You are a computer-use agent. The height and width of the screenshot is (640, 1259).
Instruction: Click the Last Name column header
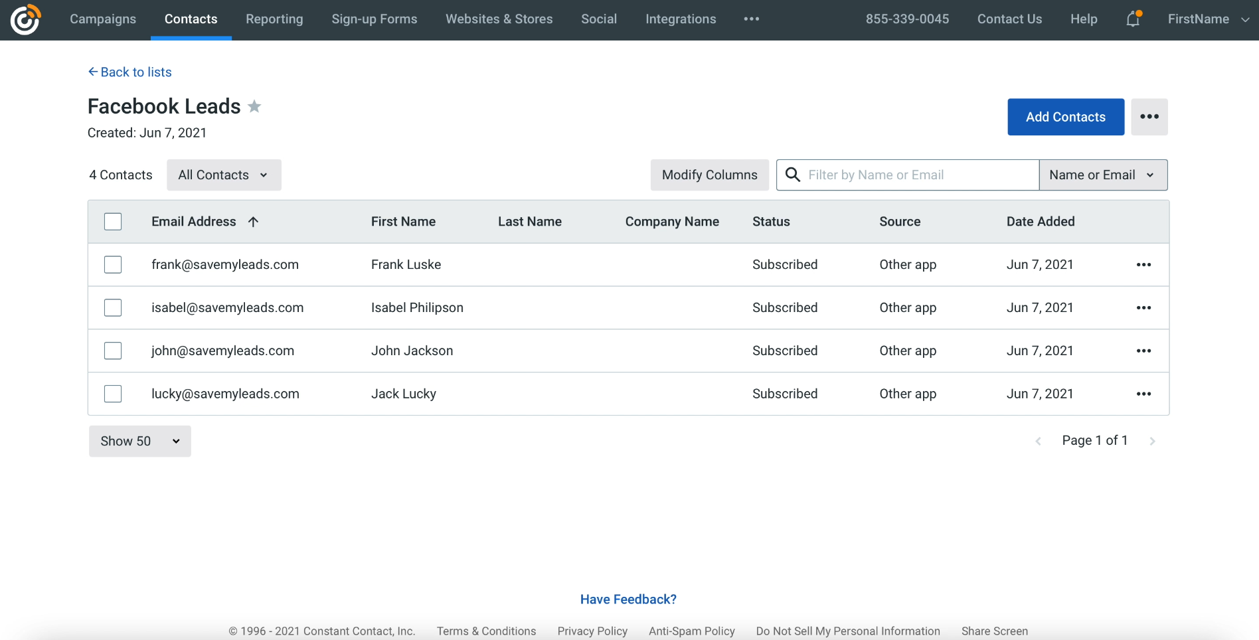point(530,222)
